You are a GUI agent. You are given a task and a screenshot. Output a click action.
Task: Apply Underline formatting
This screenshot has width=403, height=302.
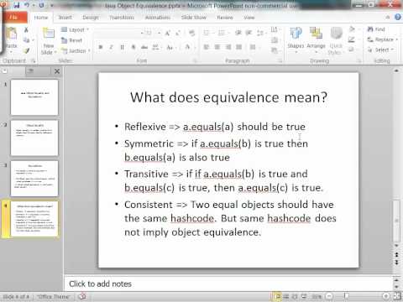[x=122, y=47]
